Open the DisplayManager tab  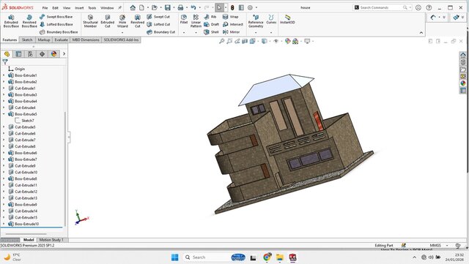point(53,54)
